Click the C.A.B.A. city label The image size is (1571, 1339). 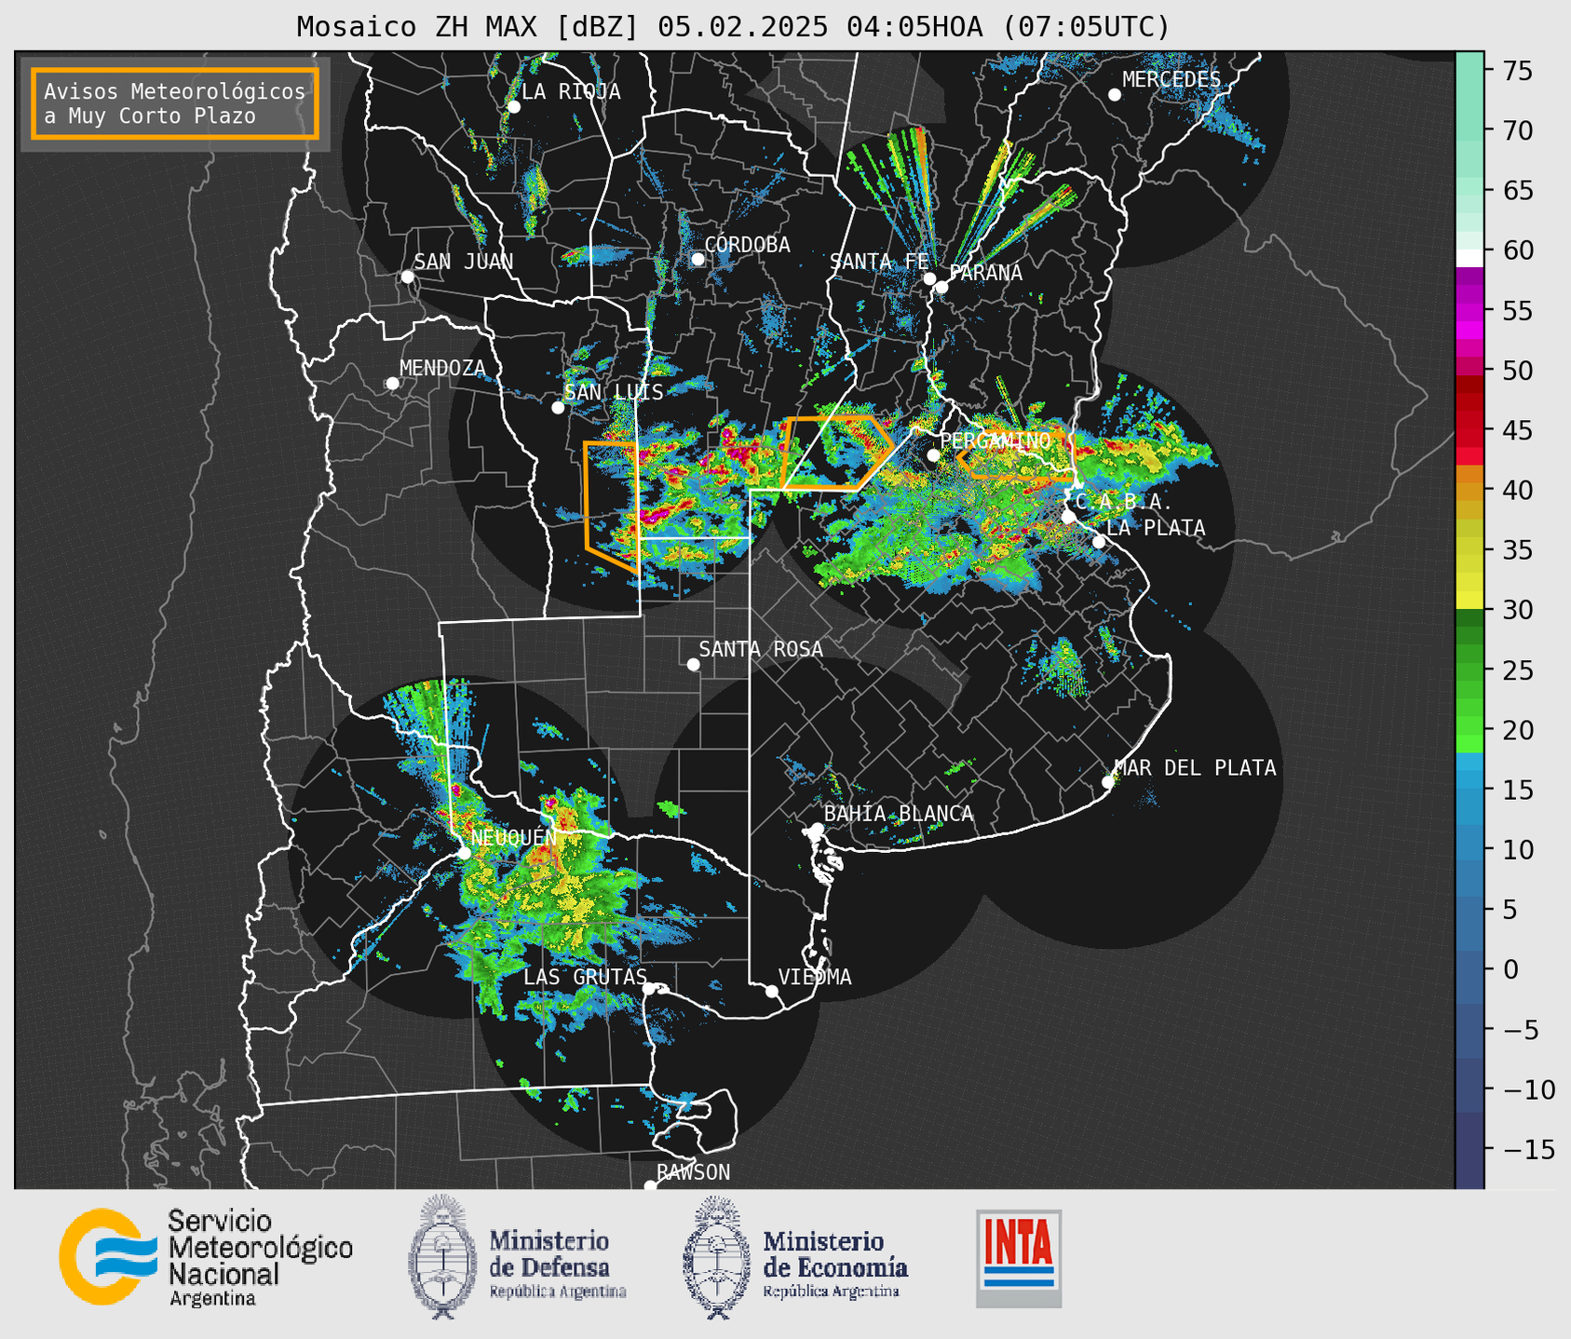[x=1124, y=502]
